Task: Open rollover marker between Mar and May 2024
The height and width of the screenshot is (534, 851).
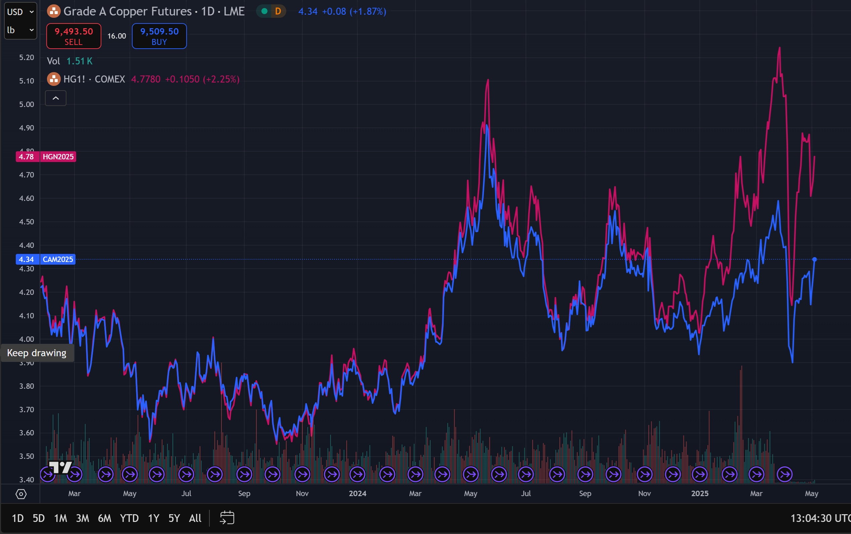Action: [442, 474]
